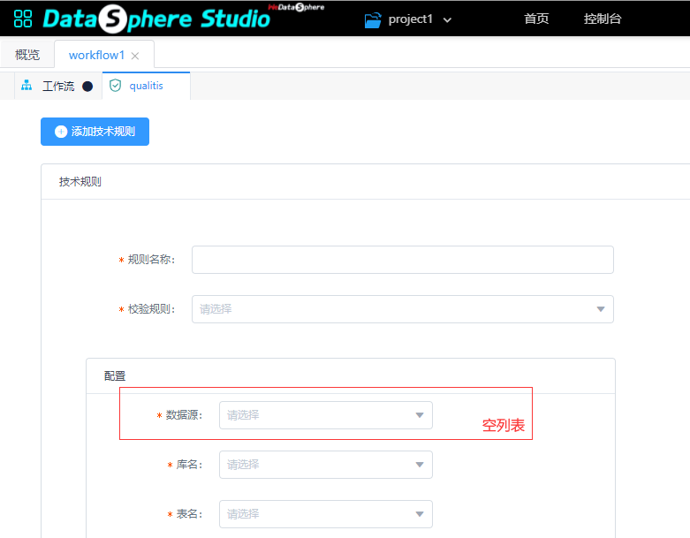Expand the project1 dropdown chevron

point(447,19)
